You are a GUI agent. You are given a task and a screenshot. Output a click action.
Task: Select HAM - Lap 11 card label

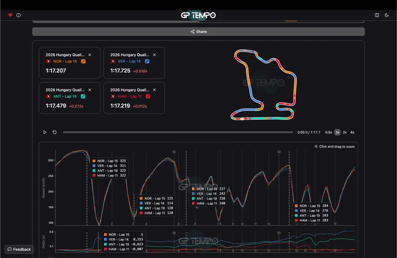tap(130, 96)
